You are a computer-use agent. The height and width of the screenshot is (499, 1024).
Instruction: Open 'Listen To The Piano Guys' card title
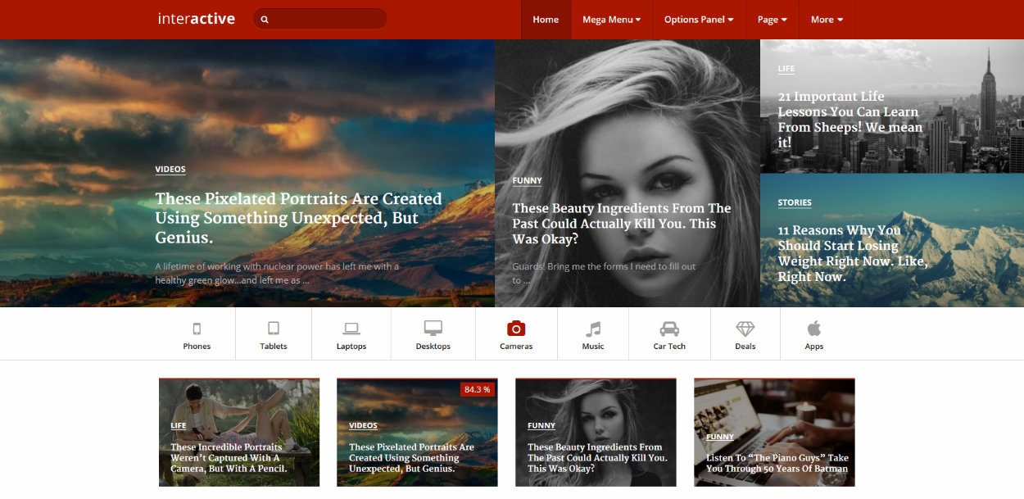coord(777,463)
